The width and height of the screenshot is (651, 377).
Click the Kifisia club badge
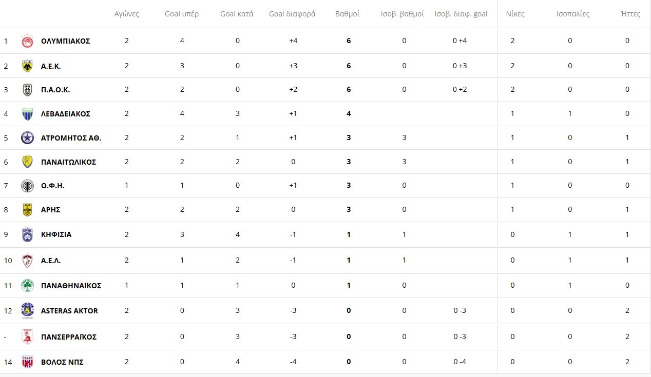coord(27,234)
